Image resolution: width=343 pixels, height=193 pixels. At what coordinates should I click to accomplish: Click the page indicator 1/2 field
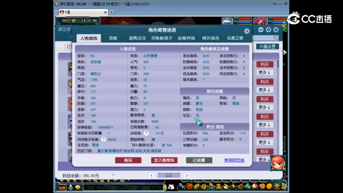tap(169, 175)
